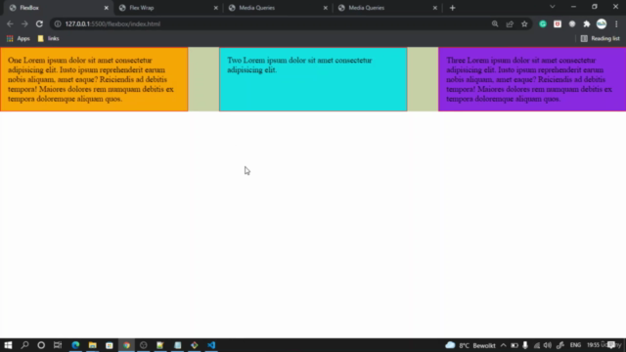Go forward to the next page
Image resolution: width=626 pixels, height=352 pixels.
click(24, 23)
